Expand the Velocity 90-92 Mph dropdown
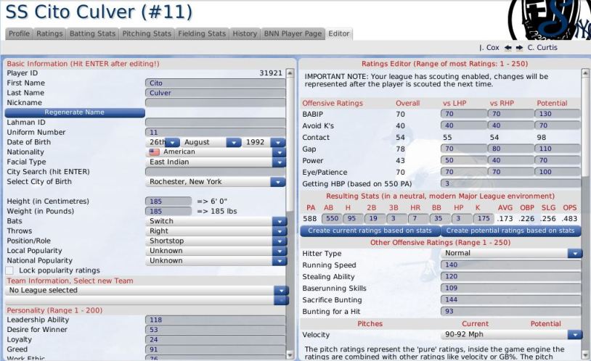This screenshot has width=591, height=361. pyautogui.click(x=511, y=334)
